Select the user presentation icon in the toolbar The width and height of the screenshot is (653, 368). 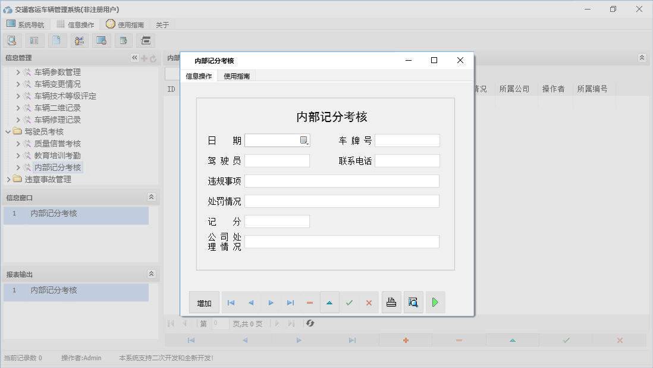tap(79, 40)
